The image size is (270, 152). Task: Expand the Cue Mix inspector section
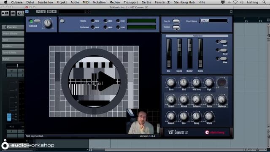[13, 27]
